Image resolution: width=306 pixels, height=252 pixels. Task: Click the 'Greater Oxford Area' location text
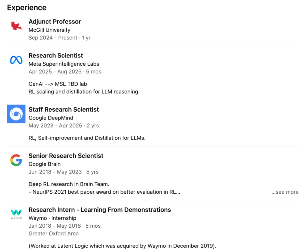(x=54, y=234)
